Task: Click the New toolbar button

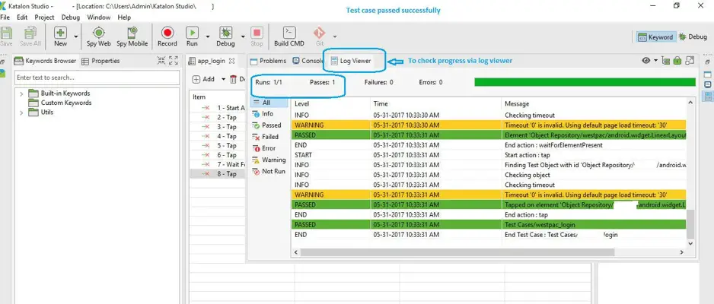Action: coord(61,36)
